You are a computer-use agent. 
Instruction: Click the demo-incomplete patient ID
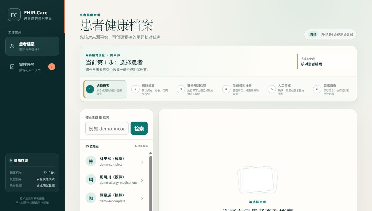coord(112,201)
